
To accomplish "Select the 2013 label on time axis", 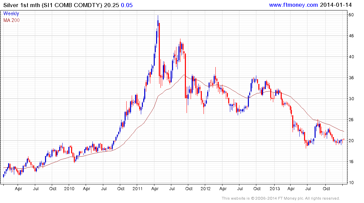I will pyautogui.click(x=275, y=188).
